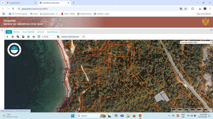Open Chrome from the Windows taskbar
Image resolution: width=213 pixels, height=119 pixels.
click(x=140, y=116)
